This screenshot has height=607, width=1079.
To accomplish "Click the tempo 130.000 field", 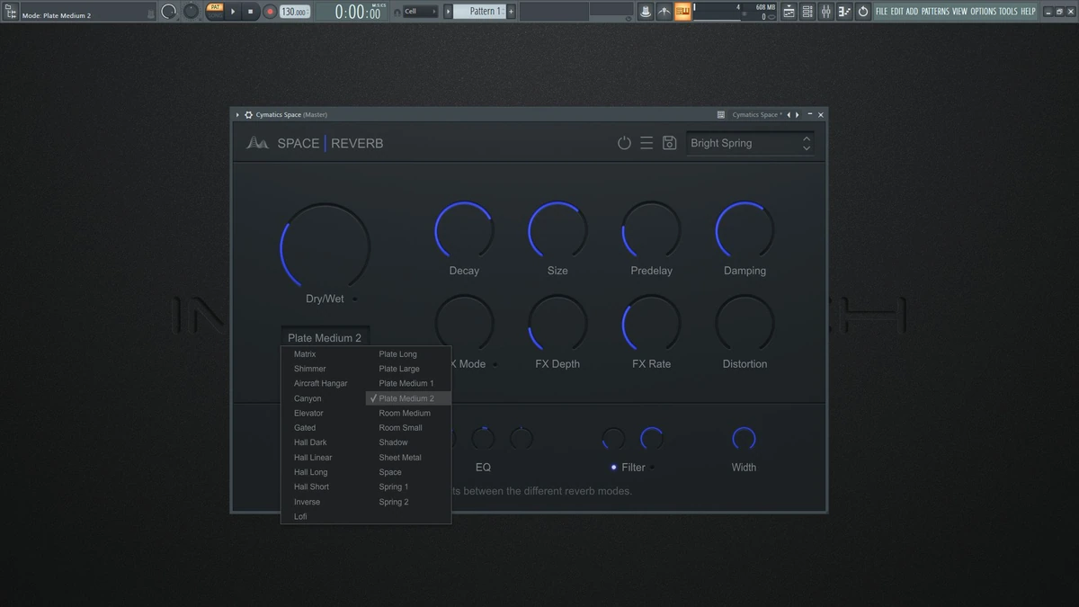I will (294, 12).
